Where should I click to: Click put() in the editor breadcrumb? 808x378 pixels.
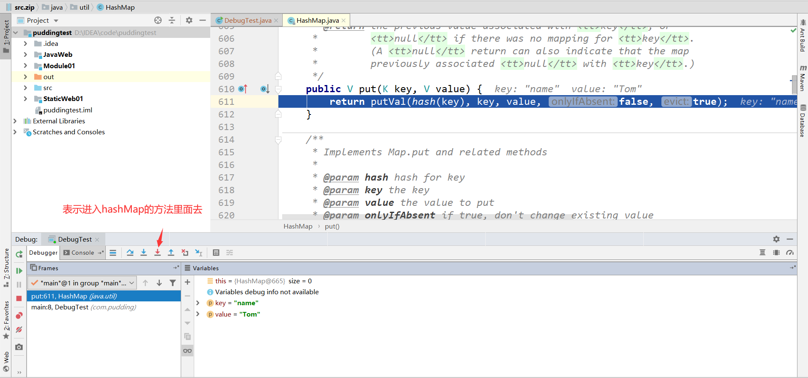pos(332,226)
